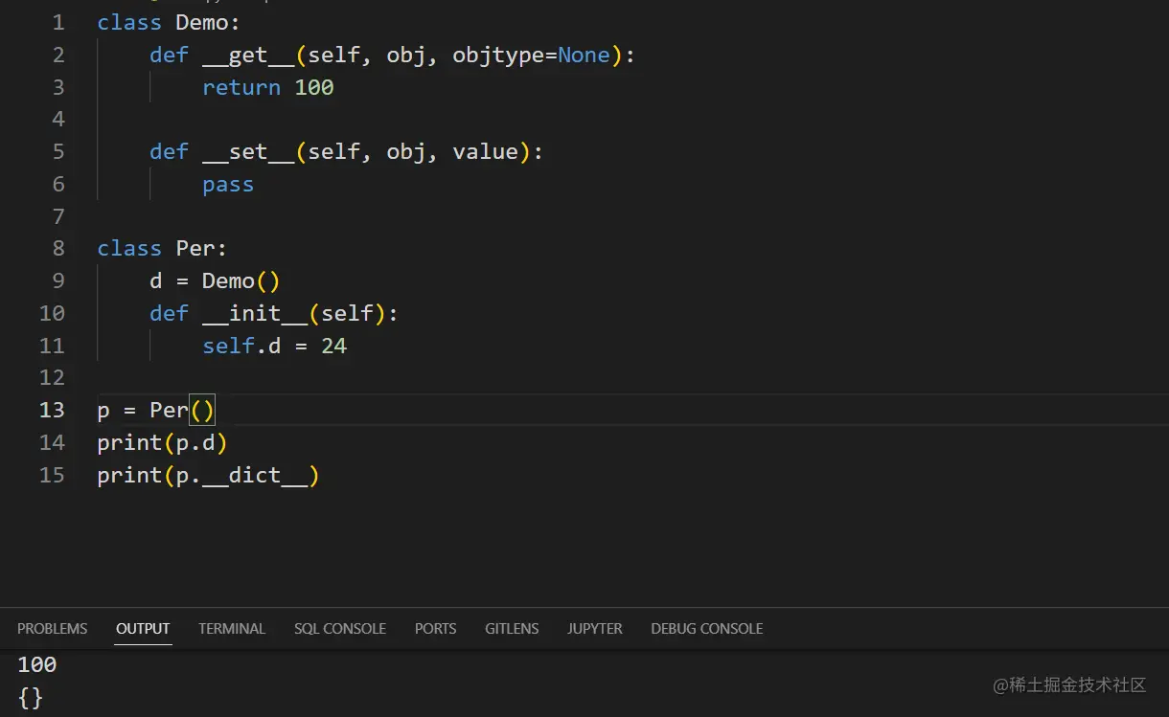Click the '{}' output line
This screenshot has width=1169, height=717.
(x=31, y=698)
